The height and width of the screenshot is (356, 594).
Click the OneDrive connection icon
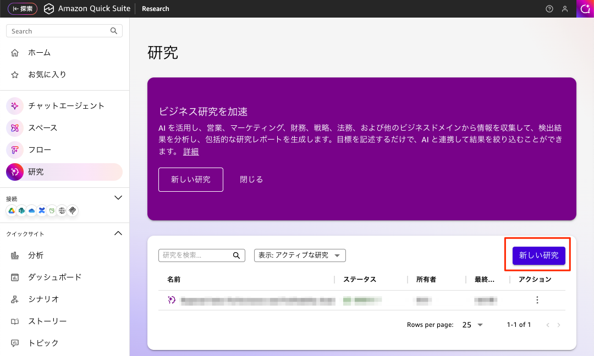coord(32,210)
